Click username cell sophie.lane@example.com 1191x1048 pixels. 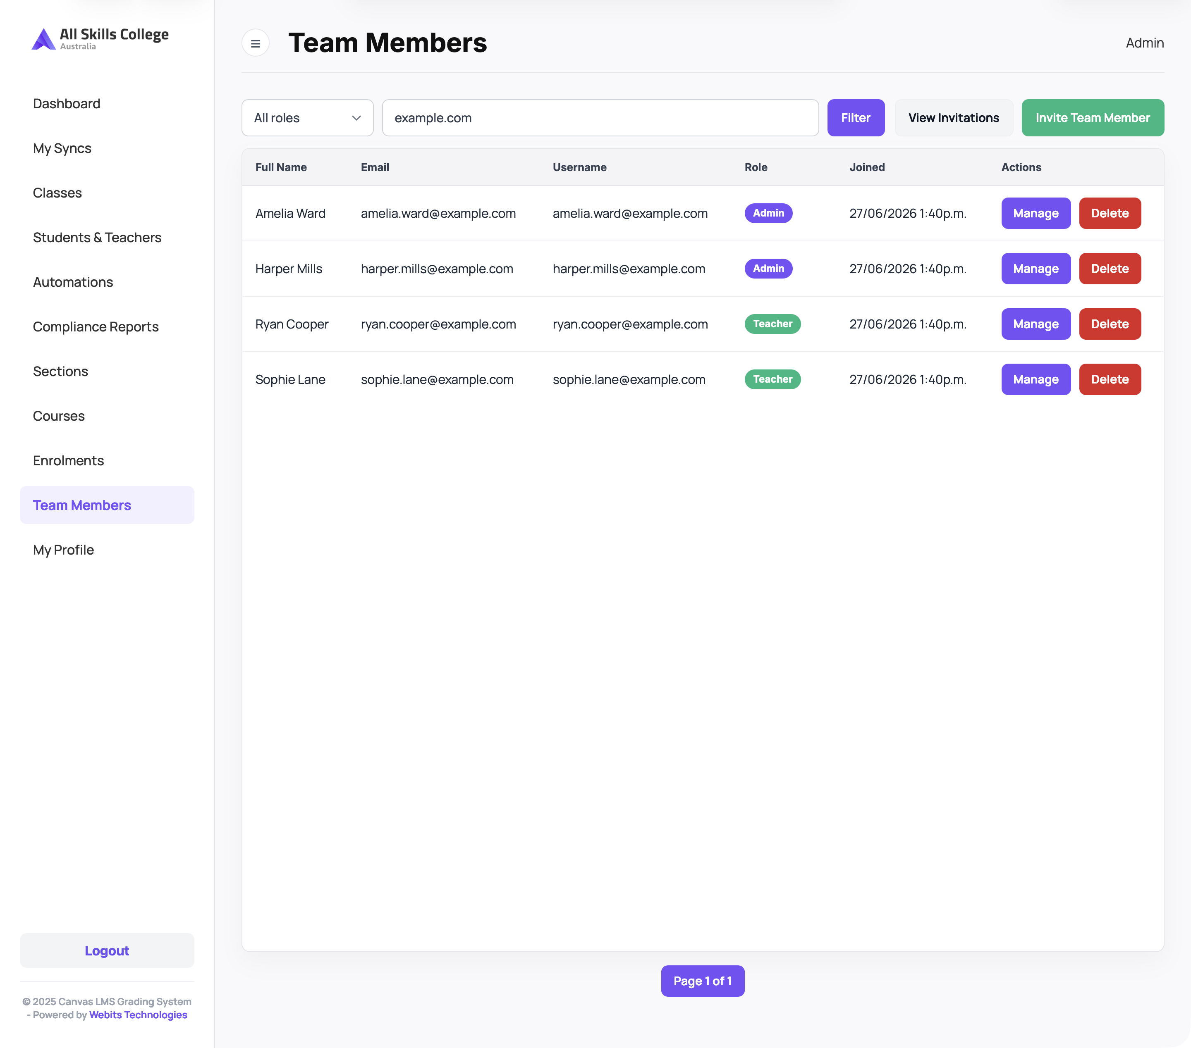coord(629,379)
